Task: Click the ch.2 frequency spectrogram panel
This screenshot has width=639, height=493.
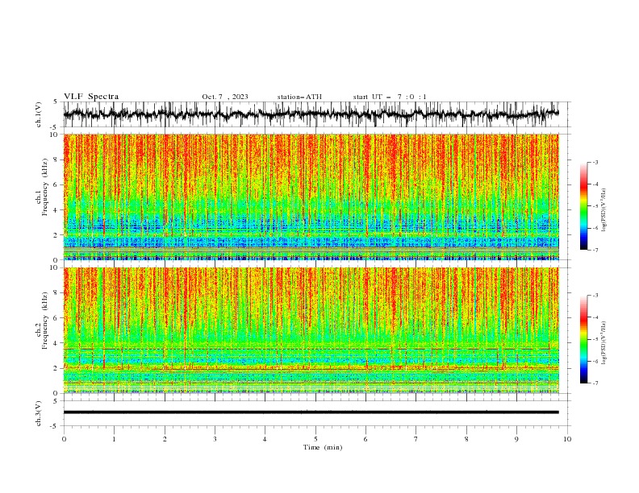Action: coord(311,330)
